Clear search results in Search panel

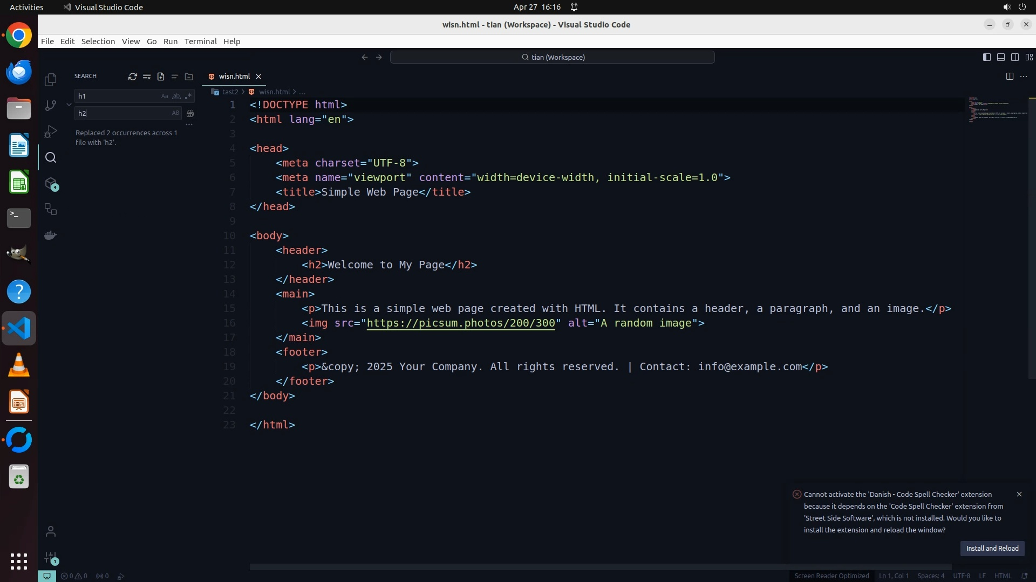click(147, 77)
